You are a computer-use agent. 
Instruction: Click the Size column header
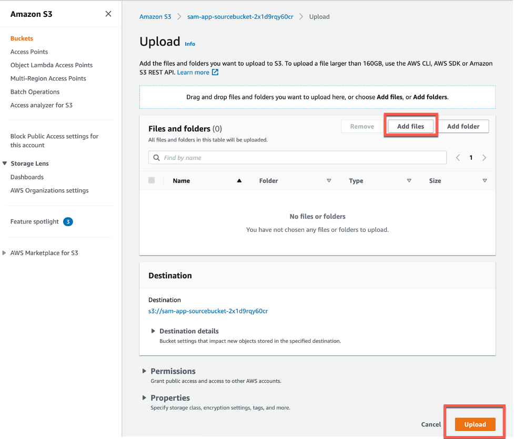point(435,180)
